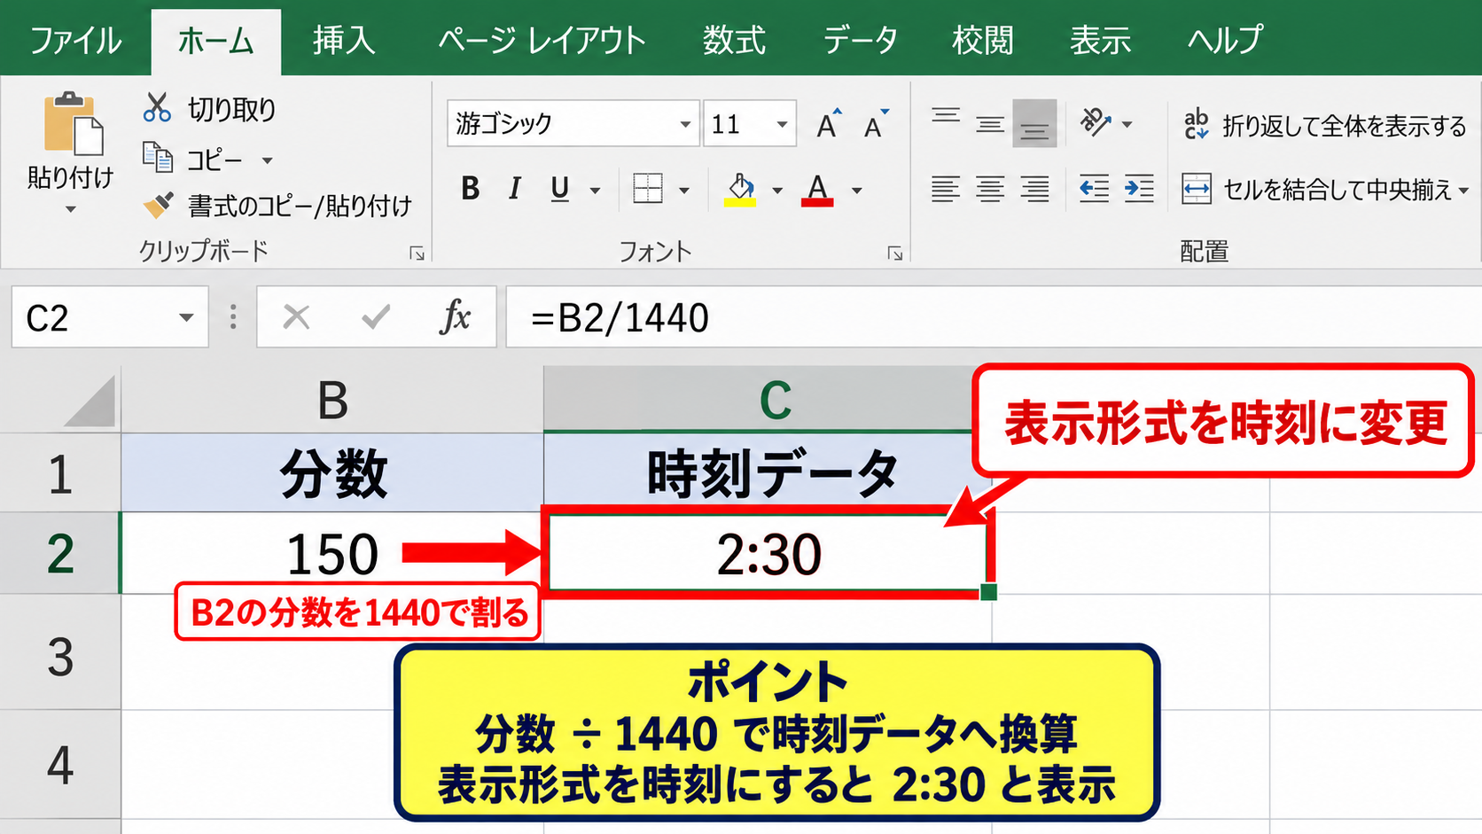The image size is (1482, 834).
Task: Click the text orientation icon
Action: pos(1096,122)
